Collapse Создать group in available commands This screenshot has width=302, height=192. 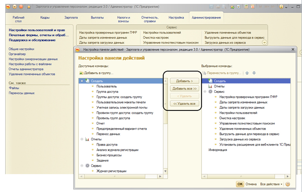[82, 81]
